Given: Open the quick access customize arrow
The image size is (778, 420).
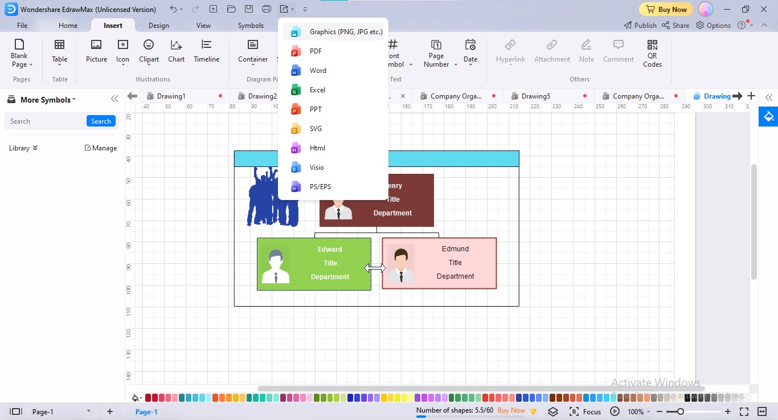Looking at the screenshot, I should 305,10.
